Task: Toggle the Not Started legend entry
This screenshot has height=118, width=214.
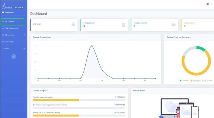Action: point(207,81)
